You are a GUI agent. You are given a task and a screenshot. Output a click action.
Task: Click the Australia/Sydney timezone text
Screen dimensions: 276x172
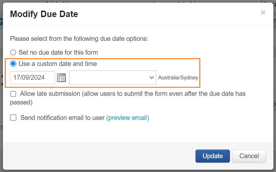178,77
